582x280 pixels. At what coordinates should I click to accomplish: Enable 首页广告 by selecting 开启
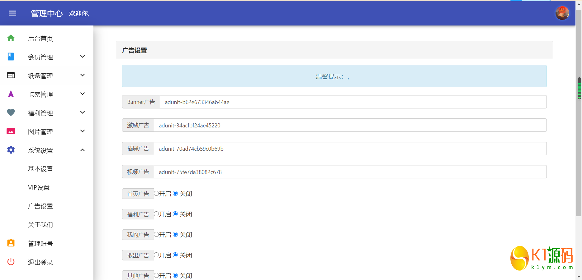[156, 193]
